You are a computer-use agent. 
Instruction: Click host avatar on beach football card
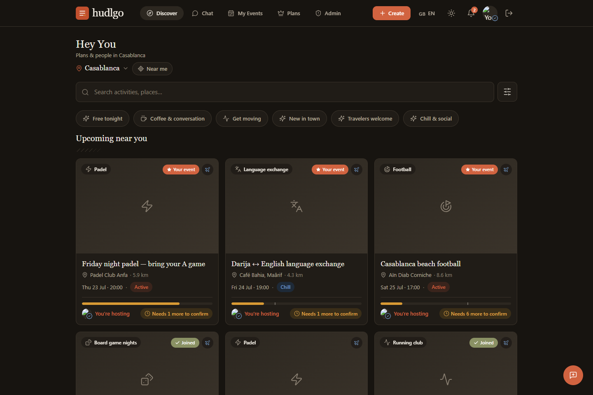click(385, 314)
